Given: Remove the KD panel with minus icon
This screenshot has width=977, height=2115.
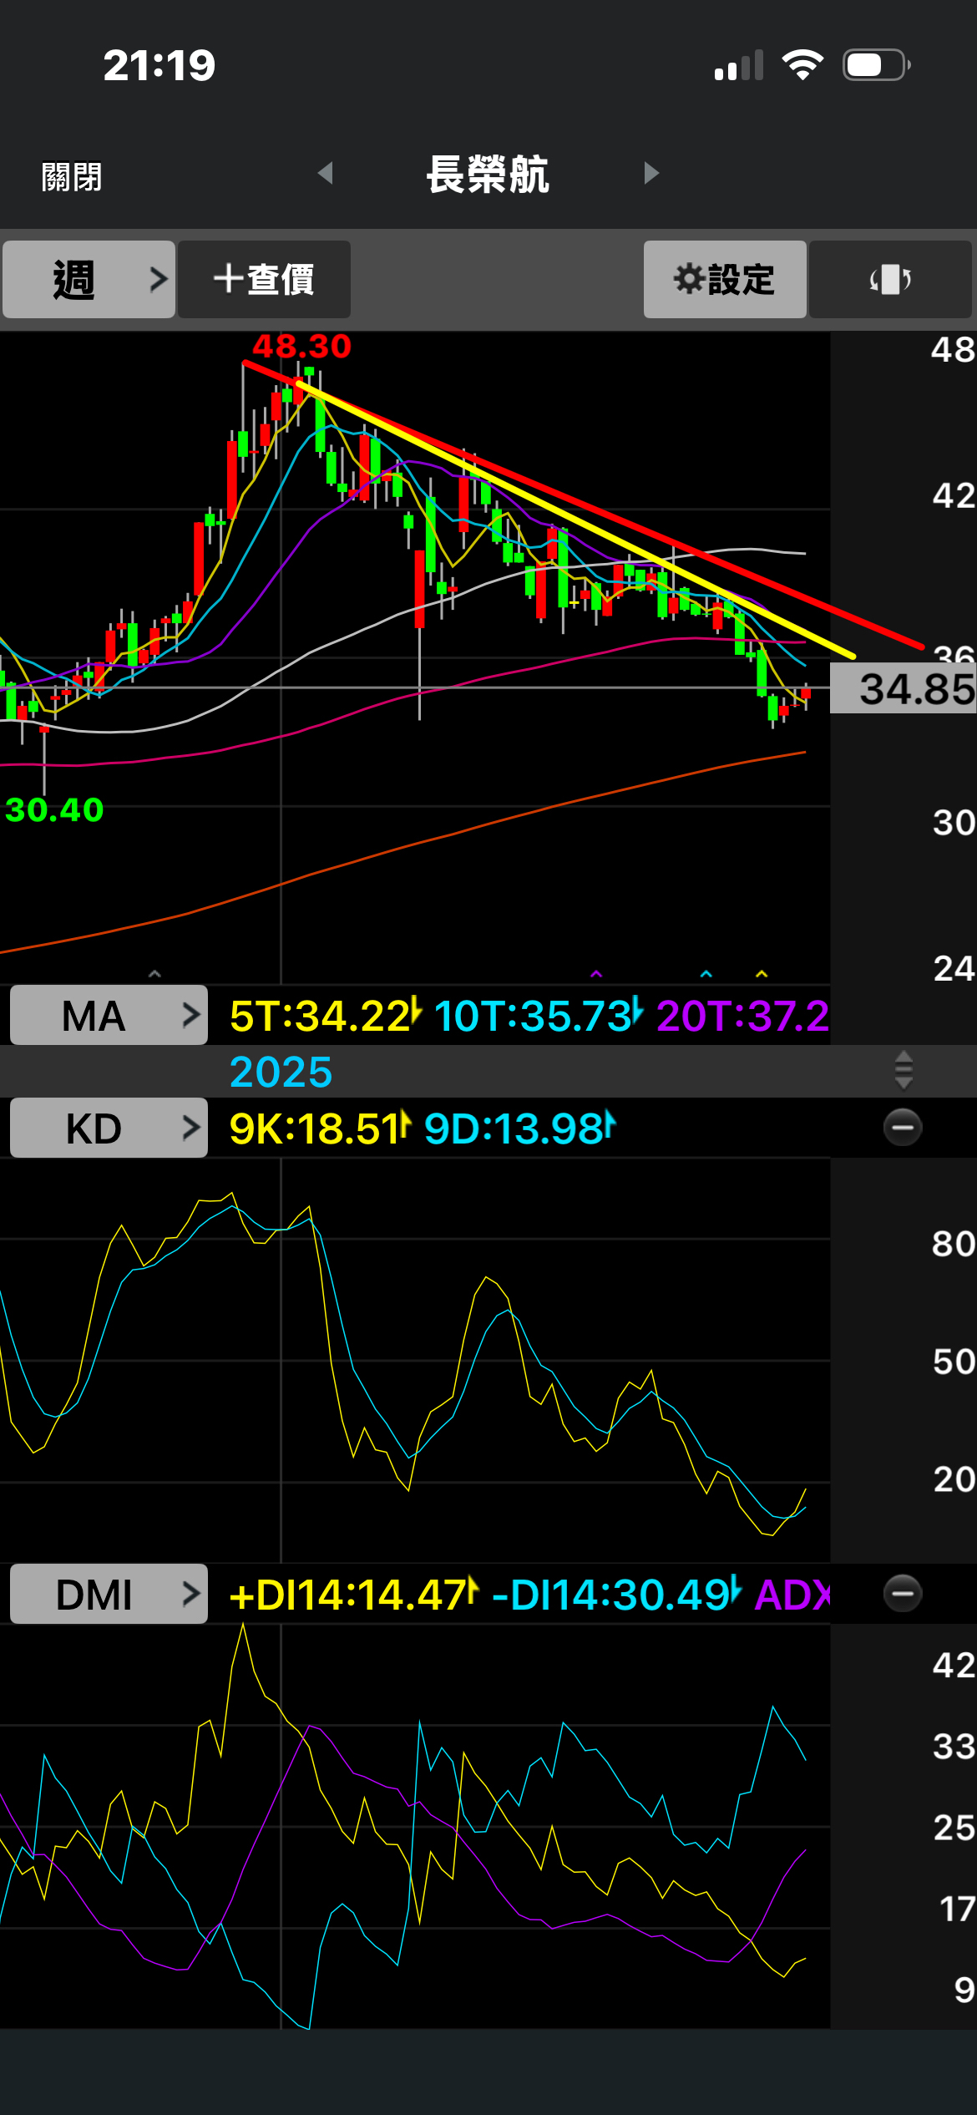Looking at the screenshot, I should pyautogui.click(x=903, y=1128).
